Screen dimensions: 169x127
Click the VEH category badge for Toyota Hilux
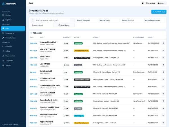pos(66,58)
